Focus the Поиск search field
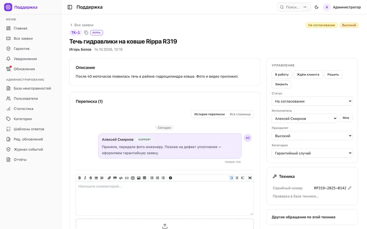The image size is (367, 229). click(x=294, y=7)
